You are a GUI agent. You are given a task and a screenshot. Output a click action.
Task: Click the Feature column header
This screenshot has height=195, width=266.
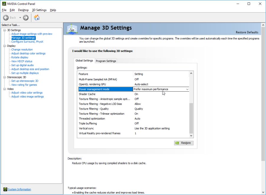click(x=105, y=74)
